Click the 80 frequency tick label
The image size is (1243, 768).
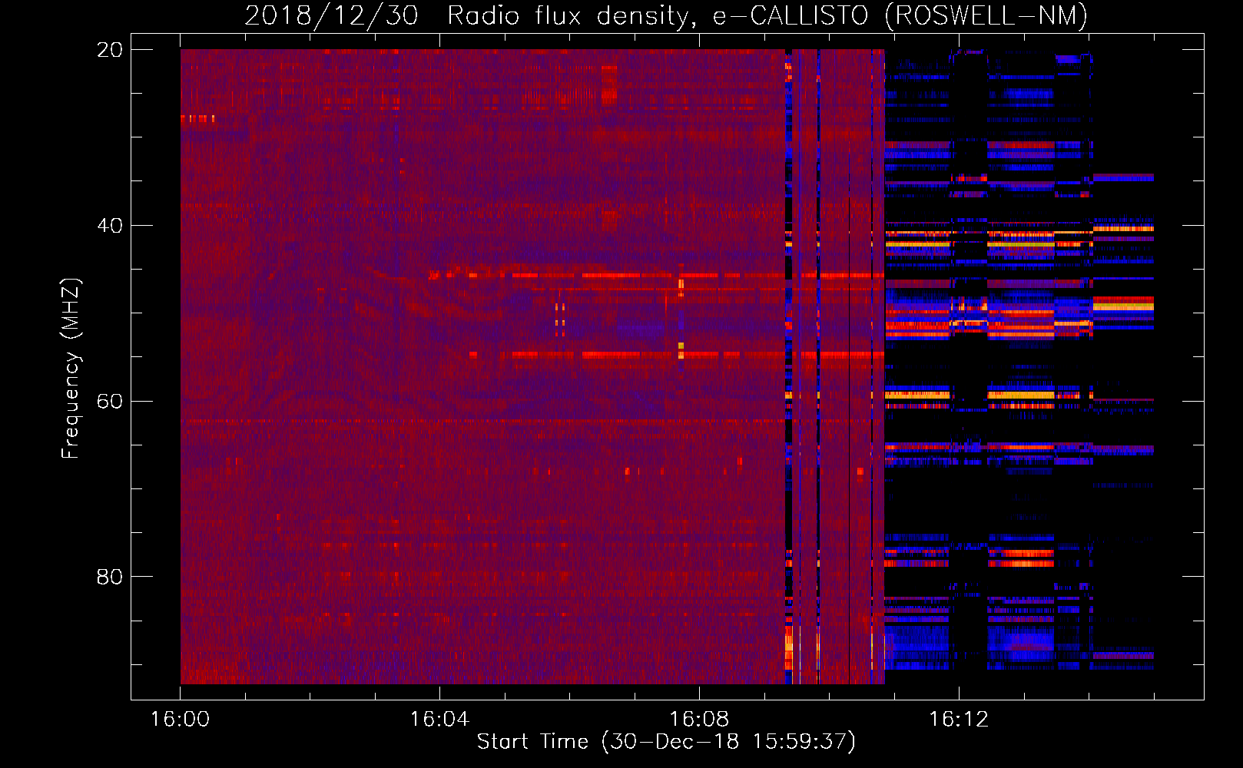tap(110, 577)
